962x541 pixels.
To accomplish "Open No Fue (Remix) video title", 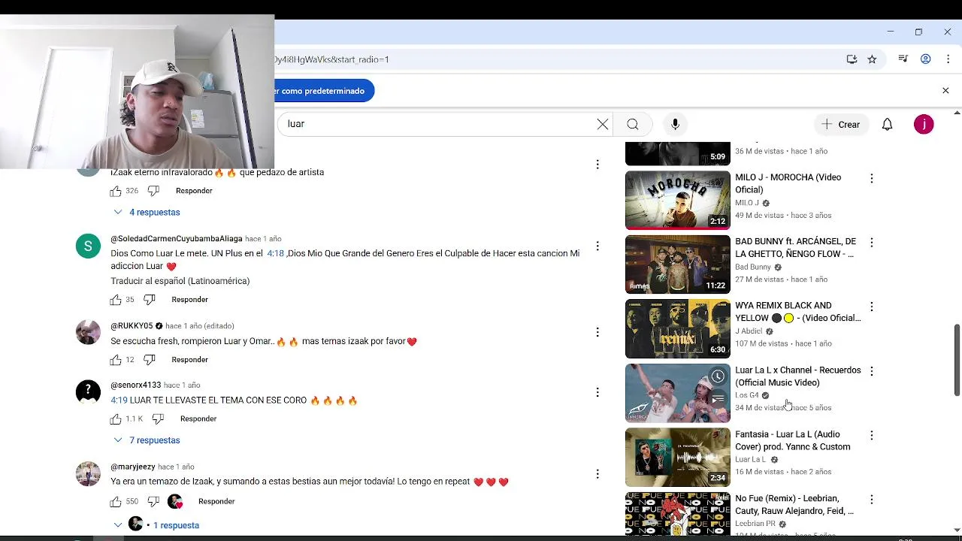I will coord(794,505).
